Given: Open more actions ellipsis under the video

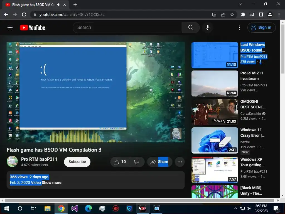Looking at the screenshot, I should pyautogui.click(x=180, y=162).
